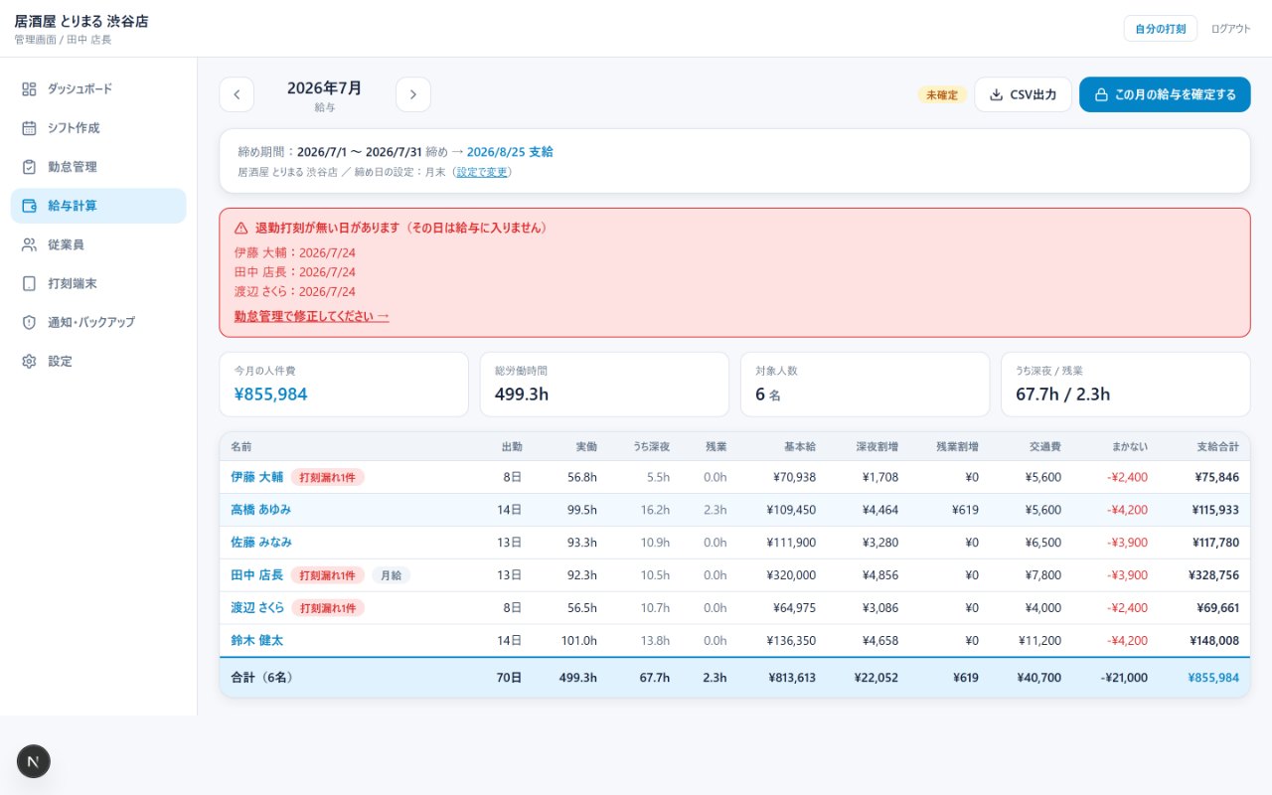Open employee 鈴木 健太 row name
The width and height of the screenshot is (1272, 795).
tap(256, 641)
